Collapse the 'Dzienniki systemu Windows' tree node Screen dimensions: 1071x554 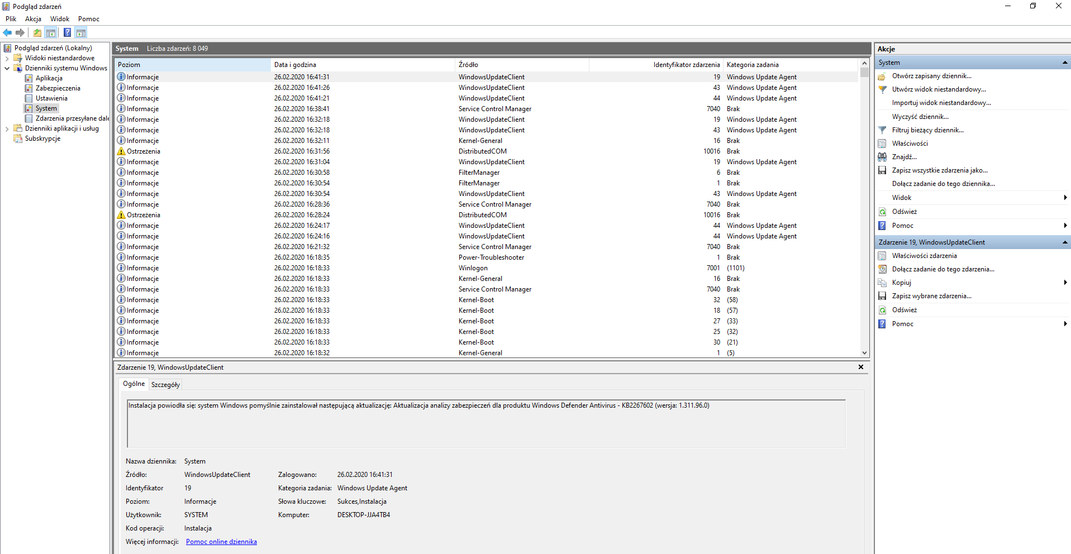pyautogui.click(x=7, y=68)
